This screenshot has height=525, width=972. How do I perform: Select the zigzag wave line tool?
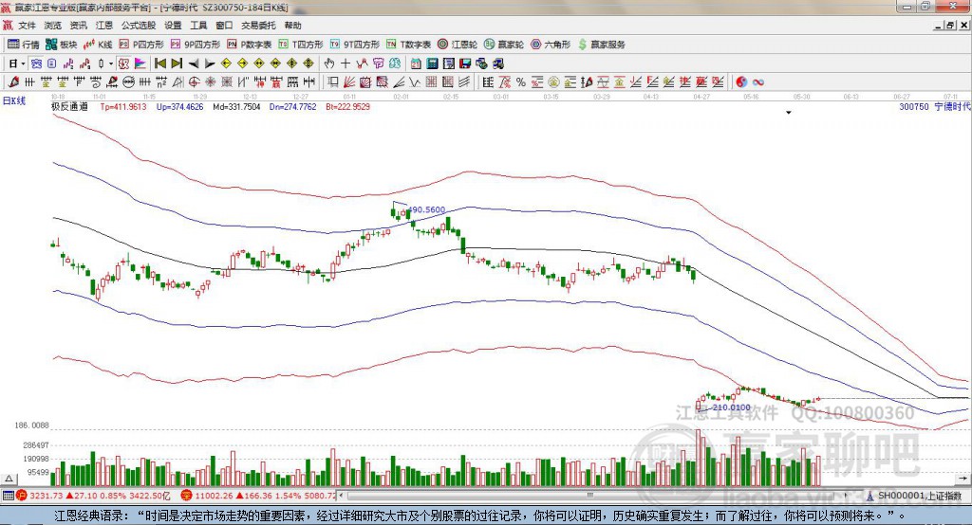pos(414,81)
